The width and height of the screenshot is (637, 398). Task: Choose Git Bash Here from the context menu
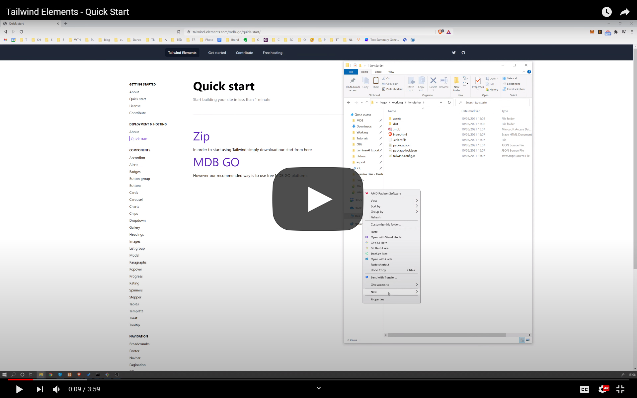[x=391, y=248]
